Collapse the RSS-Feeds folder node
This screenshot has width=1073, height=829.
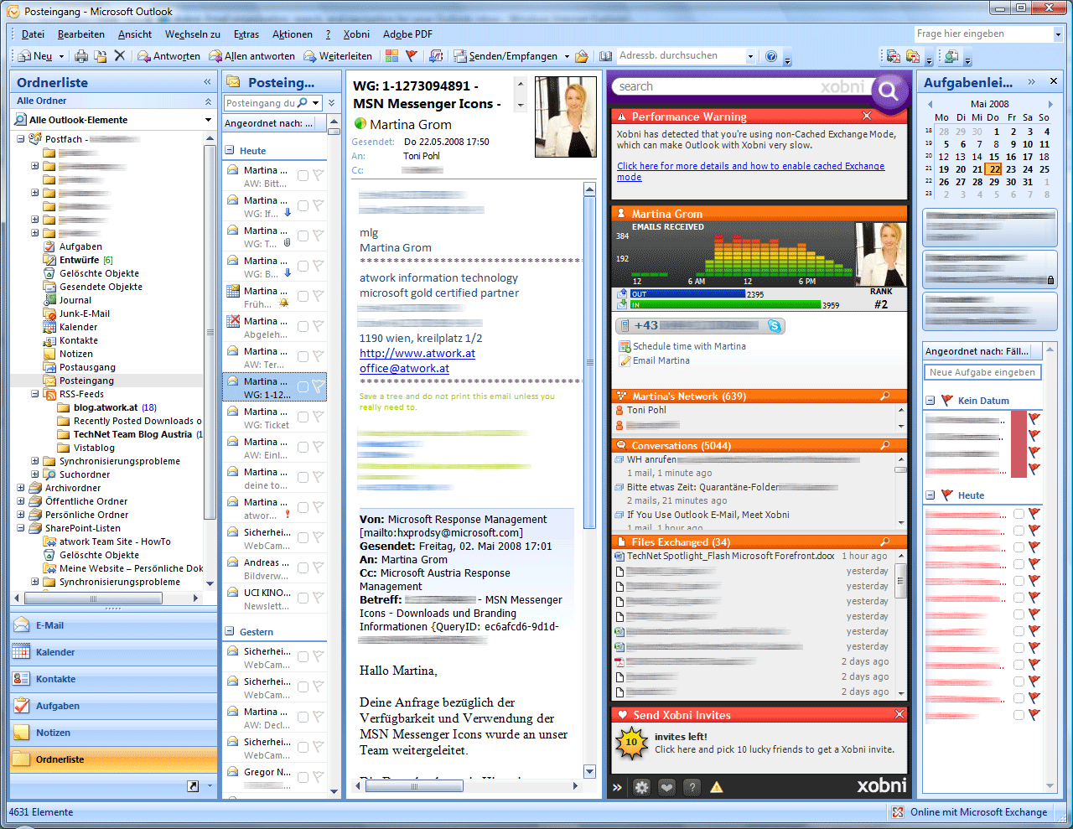[x=35, y=394]
